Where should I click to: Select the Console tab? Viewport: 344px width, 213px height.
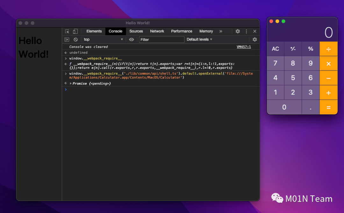pyautogui.click(x=115, y=31)
